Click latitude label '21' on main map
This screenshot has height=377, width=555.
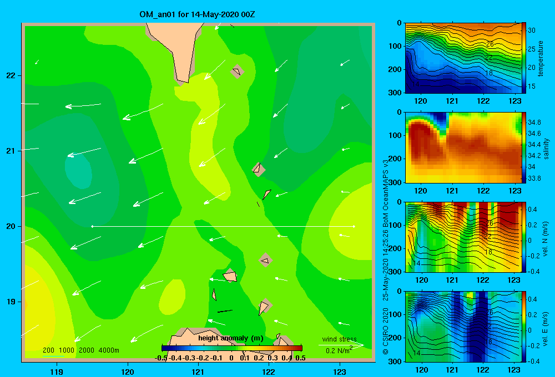coord(11,151)
